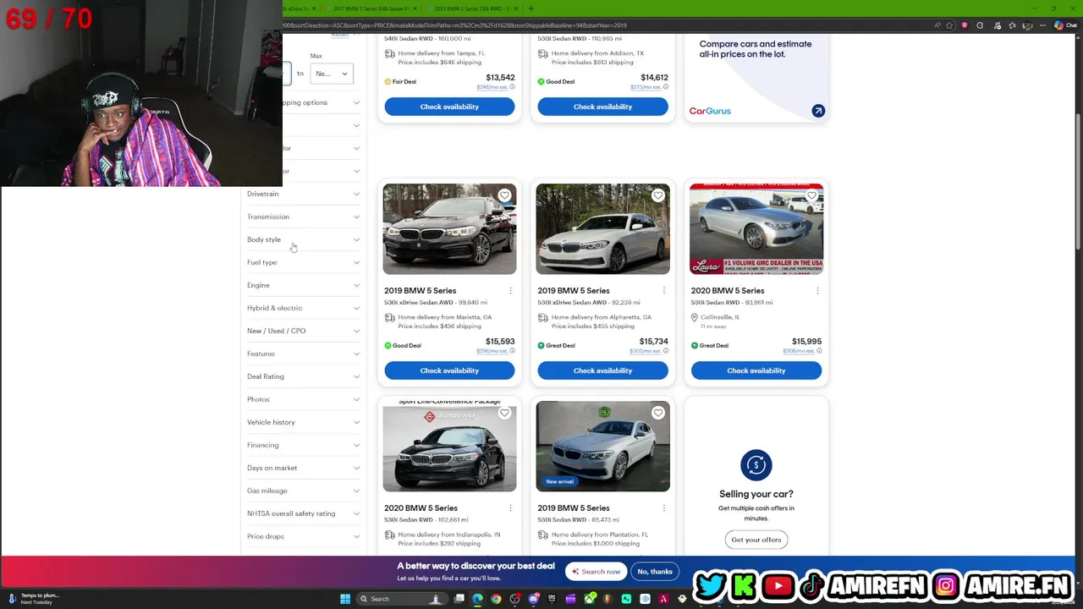Click the browser address bar URL
1083x609 pixels.
pos(457,25)
